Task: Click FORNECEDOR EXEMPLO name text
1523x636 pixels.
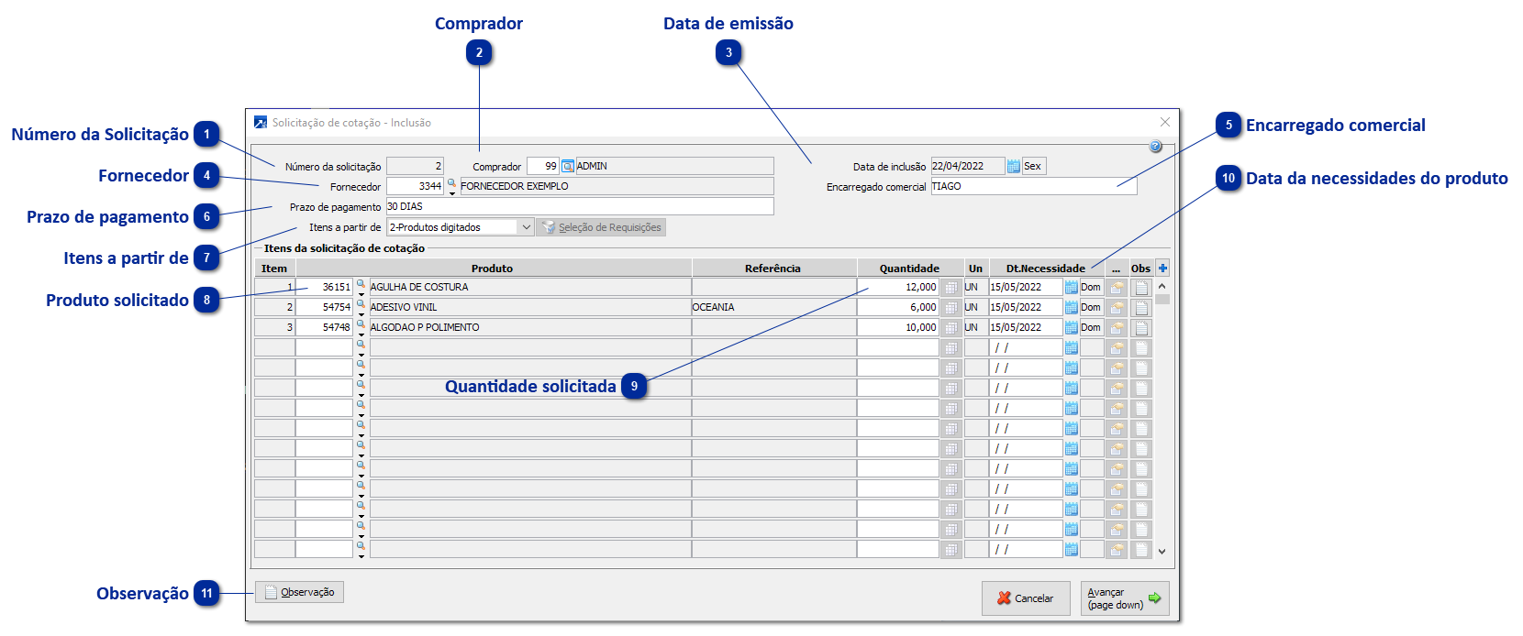Action: (515, 186)
